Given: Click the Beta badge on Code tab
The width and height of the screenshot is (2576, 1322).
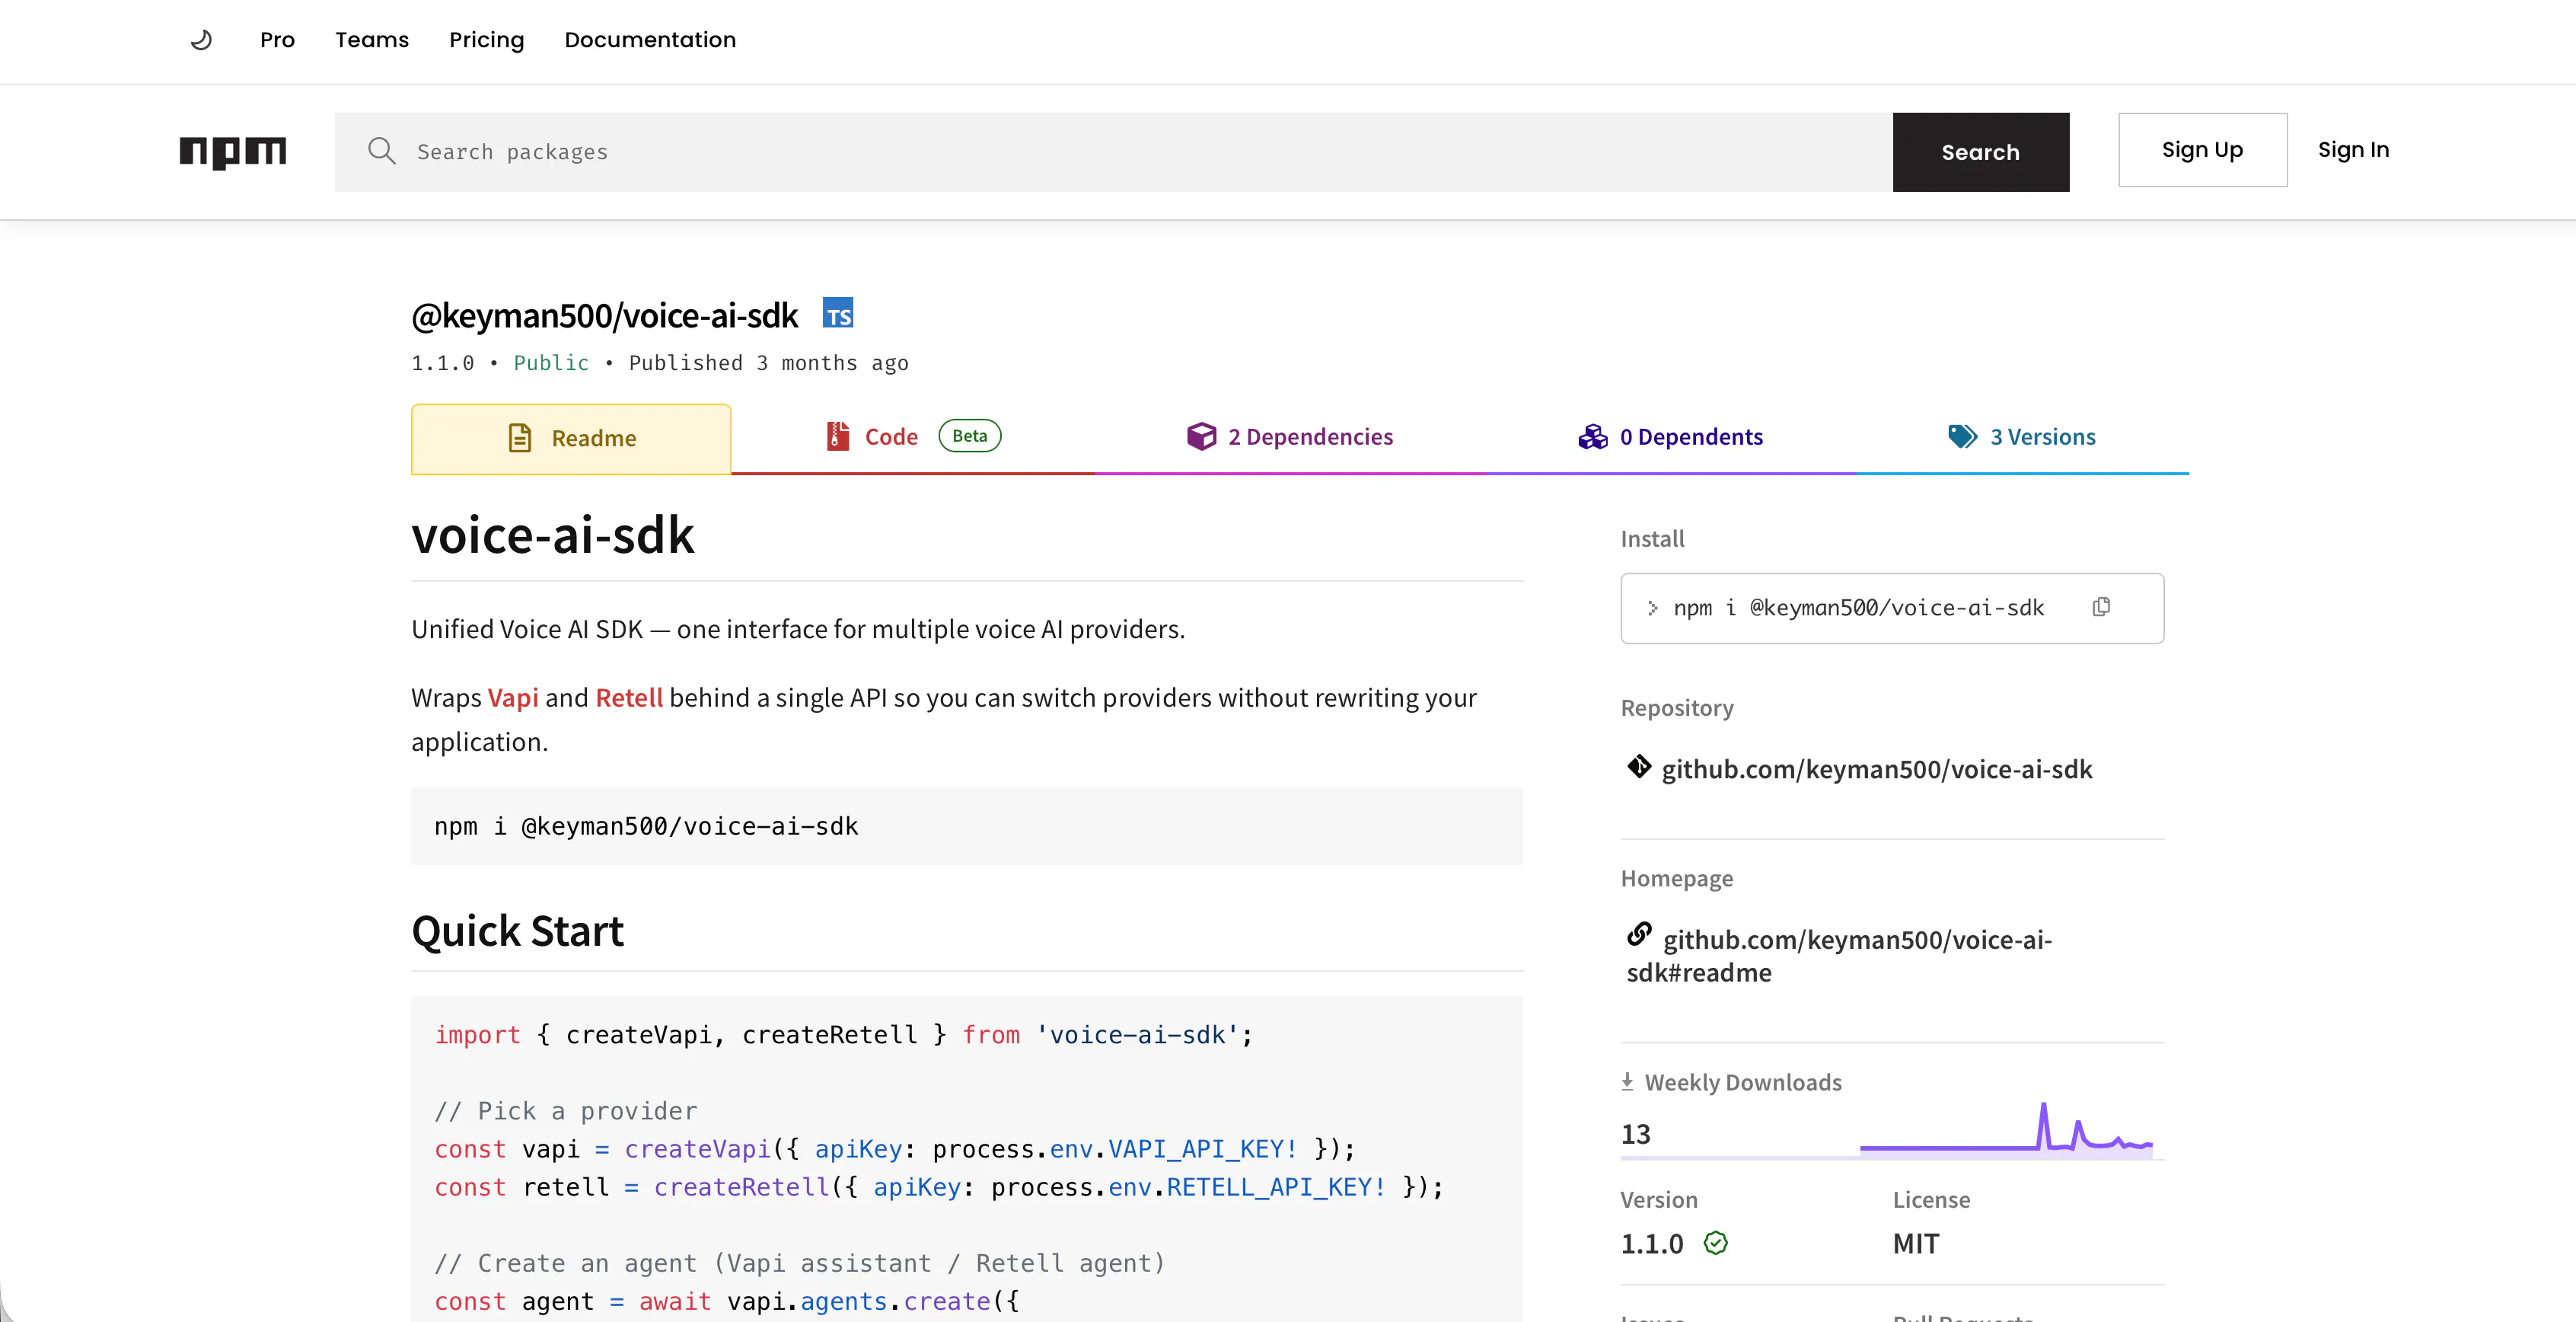Looking at the screenshot, I should click(969, 436).
